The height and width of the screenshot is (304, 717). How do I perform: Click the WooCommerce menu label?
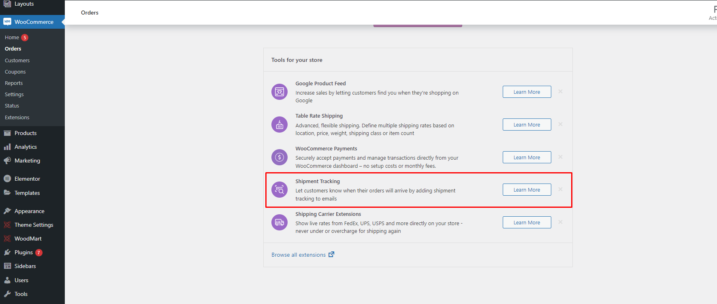point(34,22)
